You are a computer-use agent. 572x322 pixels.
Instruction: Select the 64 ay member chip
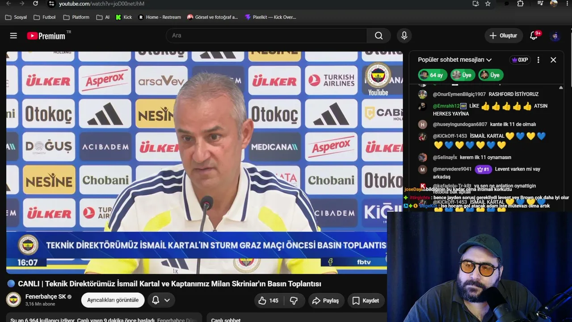(x=432, y=75)
